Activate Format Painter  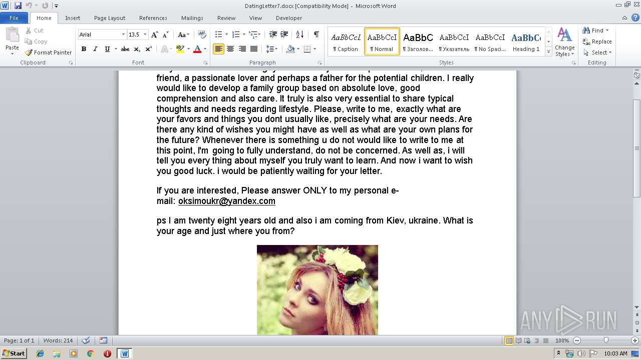click(49, 52)
